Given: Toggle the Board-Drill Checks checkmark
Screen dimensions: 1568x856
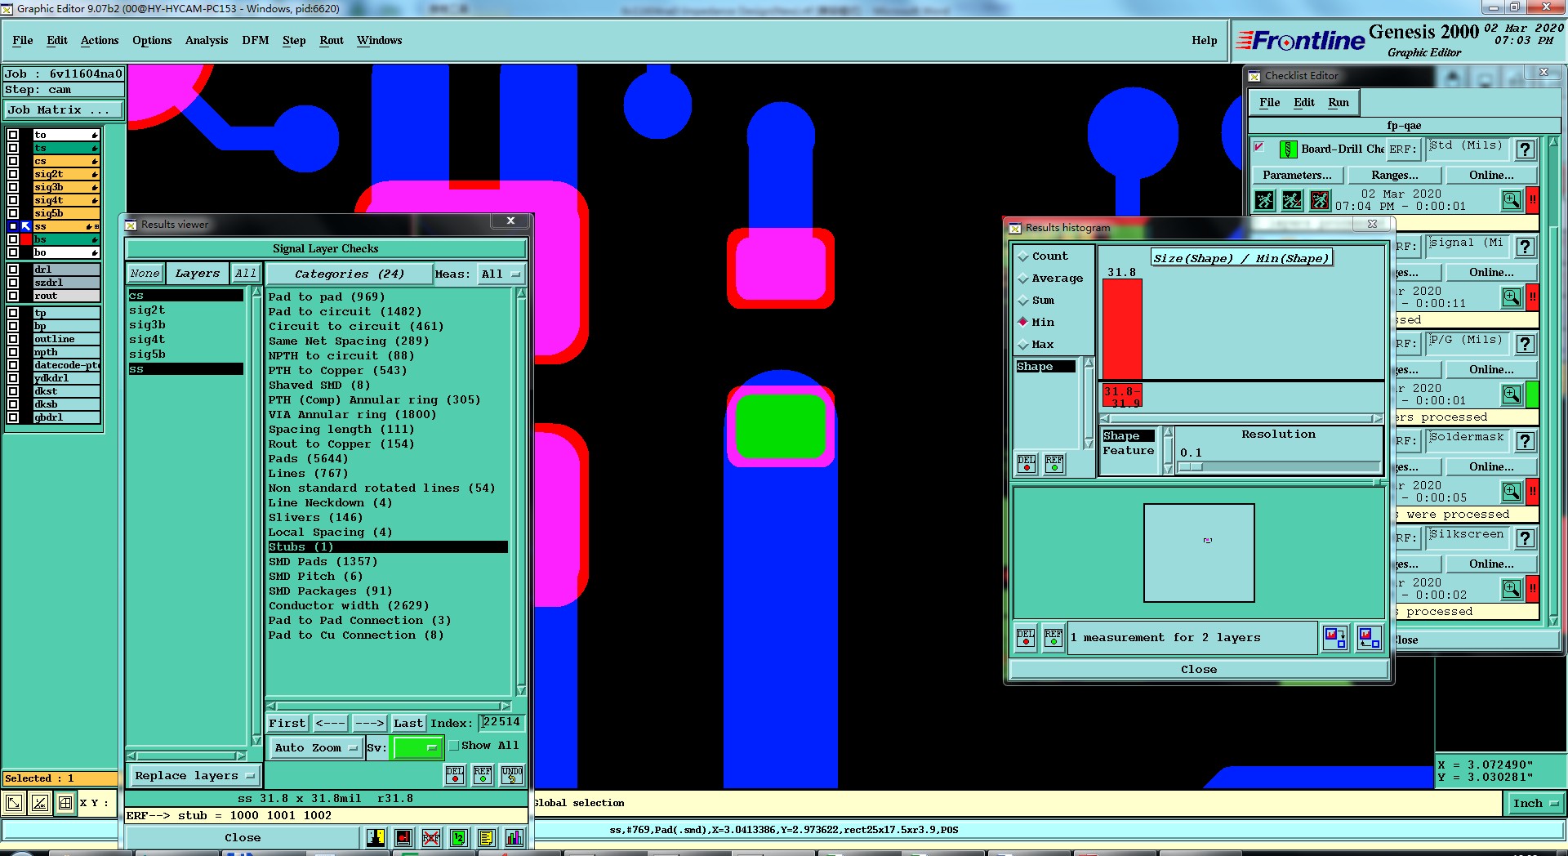Looking at the screenshot, I should coord(1259,148).
